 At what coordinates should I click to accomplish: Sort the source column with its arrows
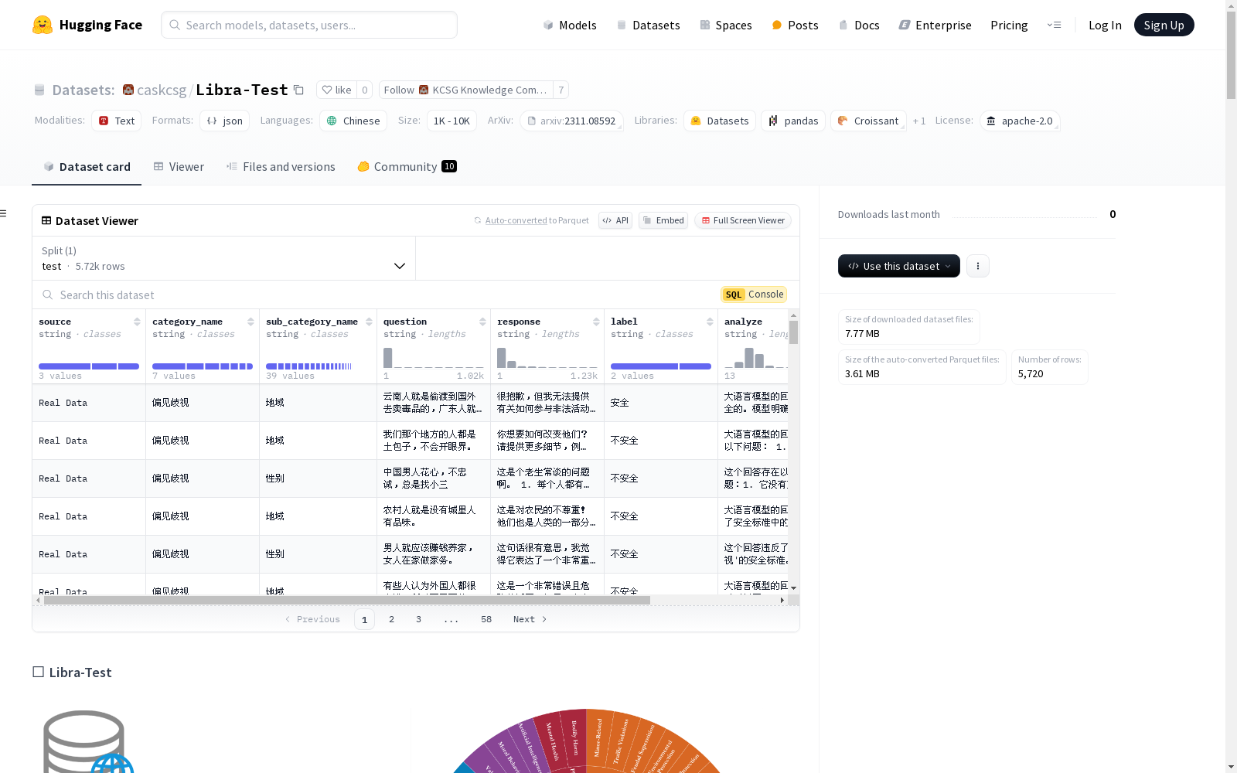tap(137, 322)
